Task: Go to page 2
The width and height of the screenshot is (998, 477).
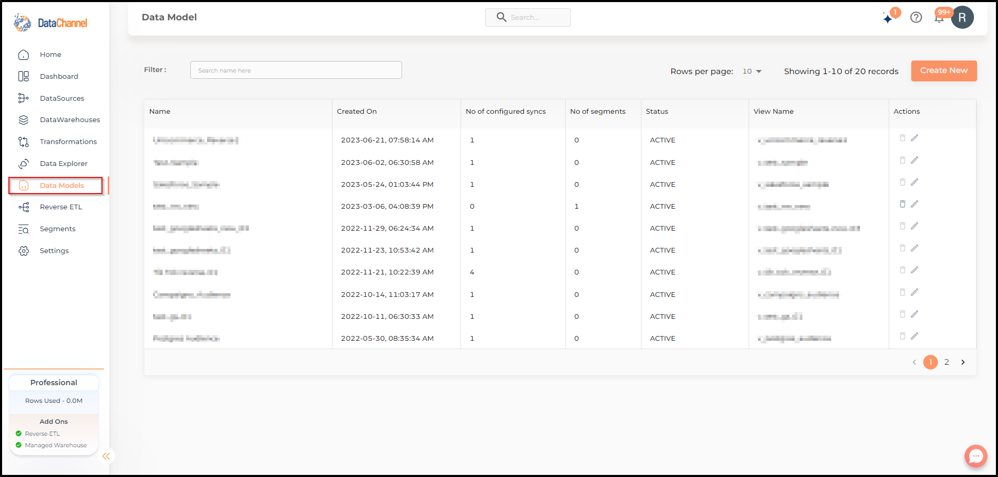Action: (947, 362)
